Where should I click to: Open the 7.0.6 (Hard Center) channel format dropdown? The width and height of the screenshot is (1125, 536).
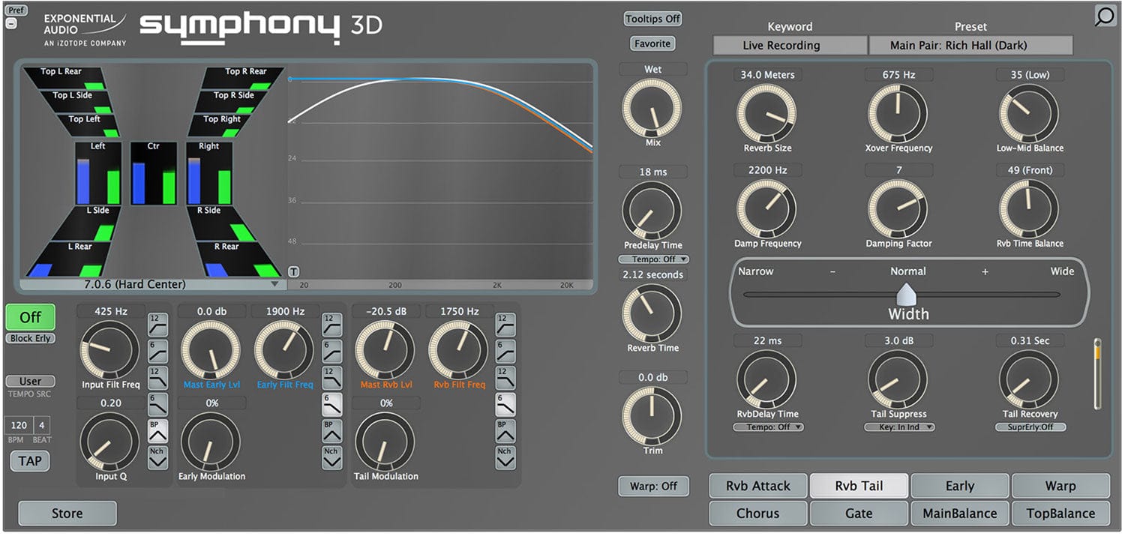[152, 284]
